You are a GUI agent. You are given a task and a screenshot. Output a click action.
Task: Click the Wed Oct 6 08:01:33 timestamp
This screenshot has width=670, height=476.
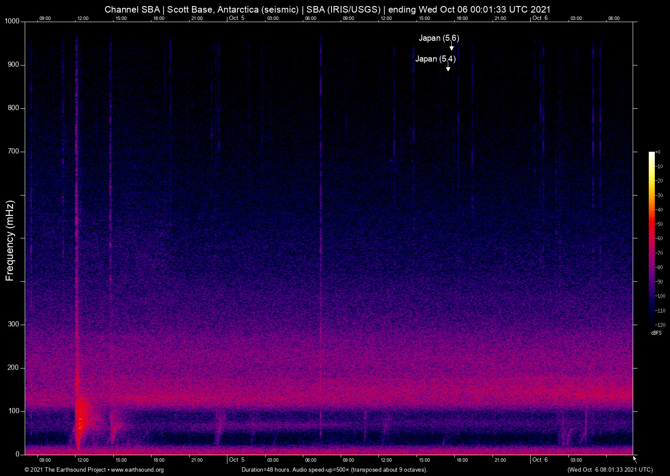[610, 470]
